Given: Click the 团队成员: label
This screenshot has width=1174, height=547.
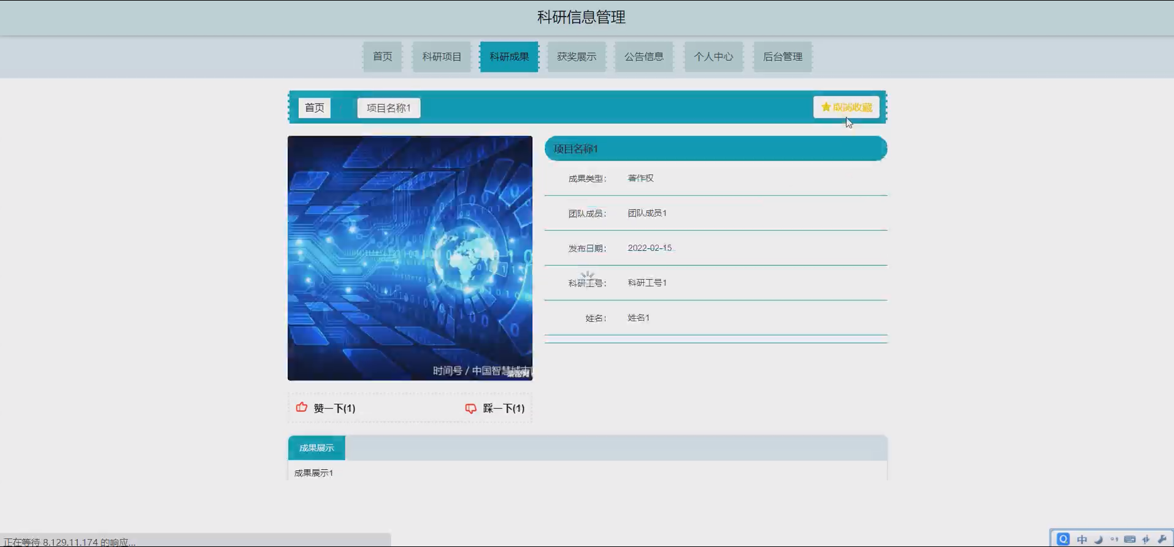Looking at the screenshot, I should coord(587,213).
